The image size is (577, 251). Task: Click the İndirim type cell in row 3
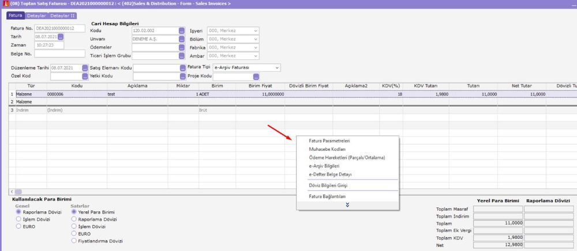pos(31,110)
